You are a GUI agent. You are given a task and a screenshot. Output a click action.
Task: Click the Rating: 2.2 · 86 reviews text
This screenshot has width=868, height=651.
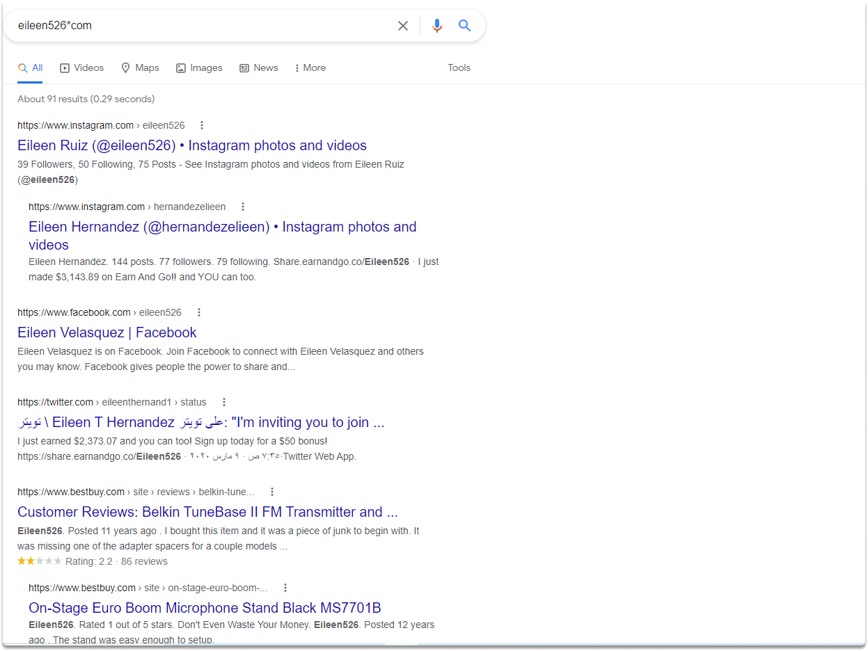click(x=116, y=561)
